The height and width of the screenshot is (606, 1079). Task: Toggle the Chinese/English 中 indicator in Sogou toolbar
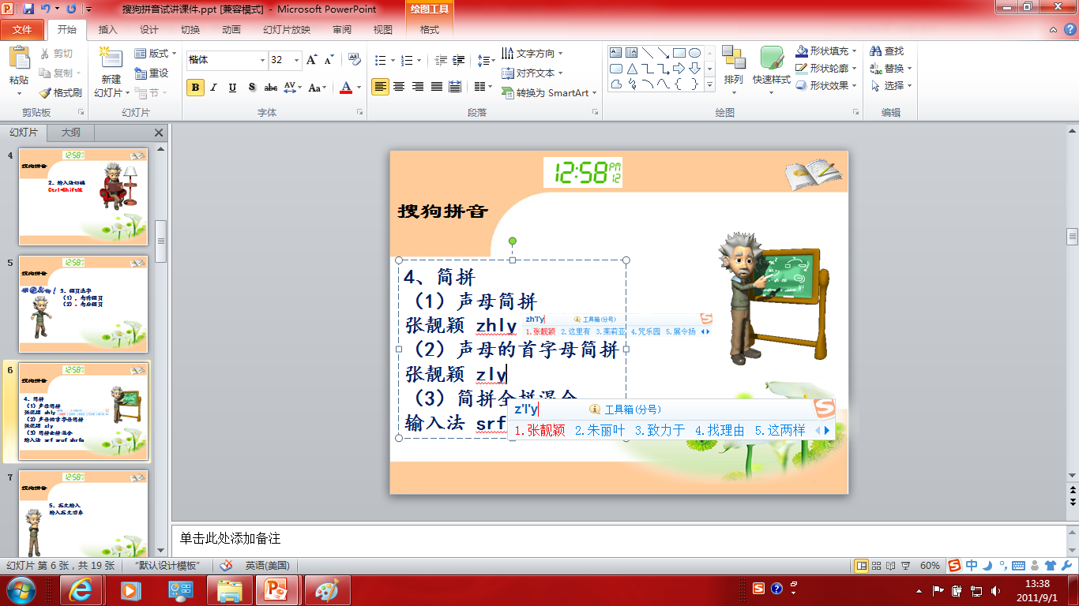[972, 566]
